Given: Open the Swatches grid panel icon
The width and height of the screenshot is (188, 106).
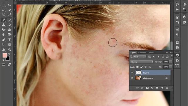Looking at the screenshot, I should (184, 9).
